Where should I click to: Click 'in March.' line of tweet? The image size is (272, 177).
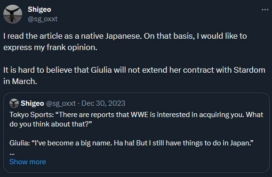pos(20,81)
